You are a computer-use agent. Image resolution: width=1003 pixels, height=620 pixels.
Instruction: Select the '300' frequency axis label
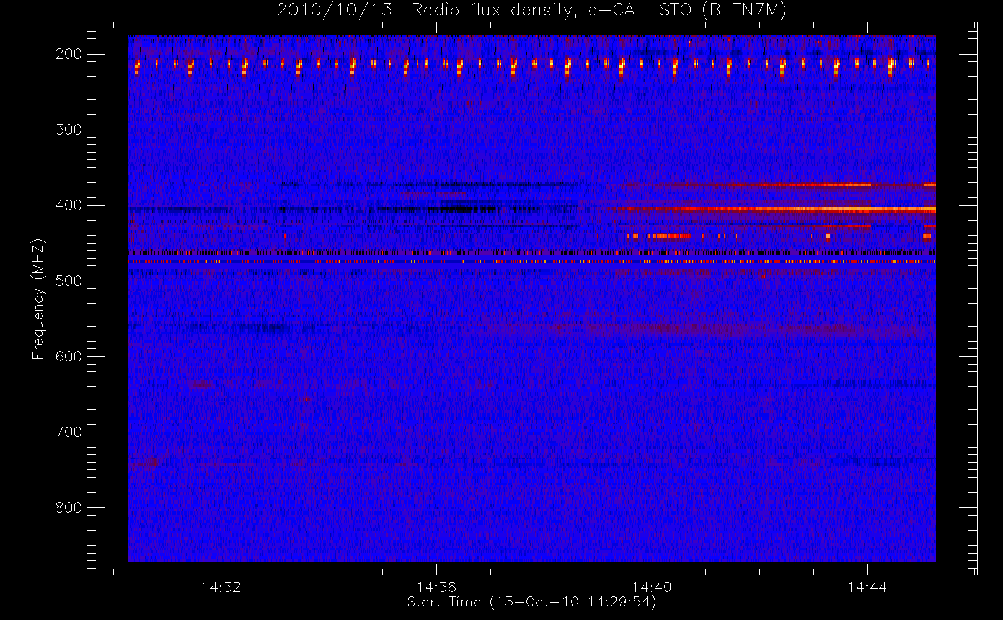pos(69,130)
